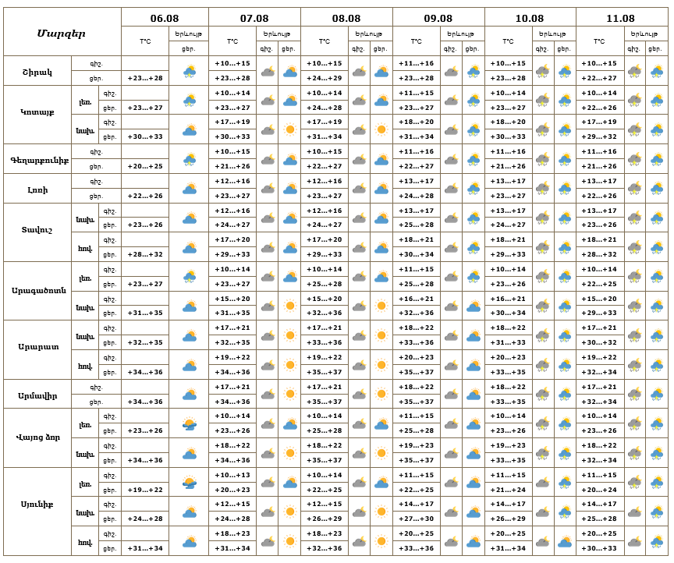The height and width of the screenshot is (563, 674).
Task: Click Գեղարքունիք night cloud icon for 08.08
Action: [359, 159]
